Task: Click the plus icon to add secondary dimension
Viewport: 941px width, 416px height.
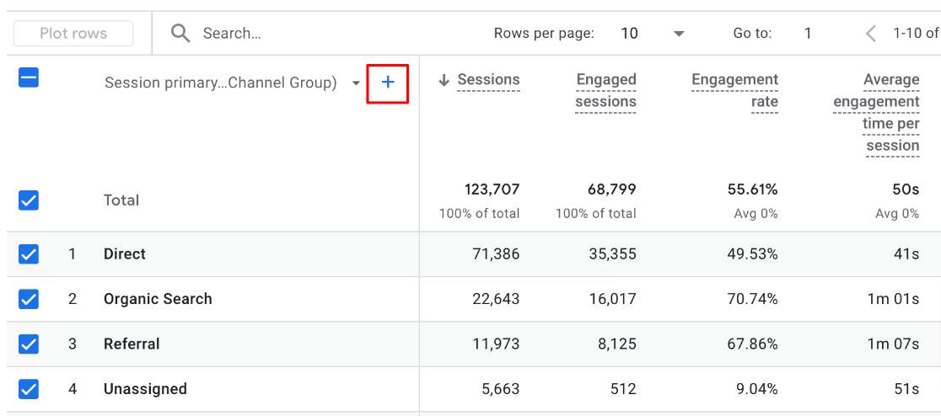Action: point(388,83)
